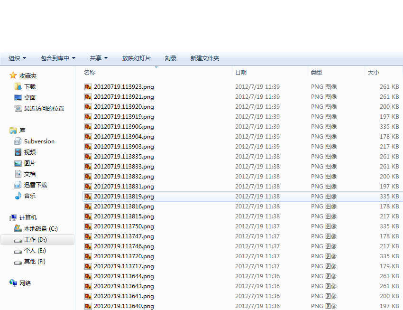
Task: Open the 文档 library icon
Action: [x=18, y=174]
